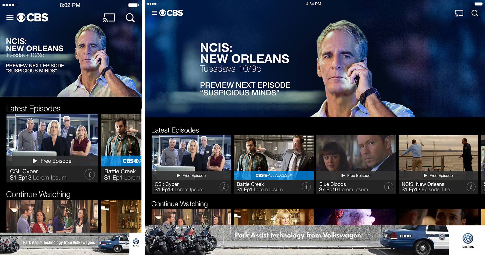Image resolution: width=485 pixels, height=255 pixels.
Task: Tap the Cast icon in phone view
Action: (109, 18)
